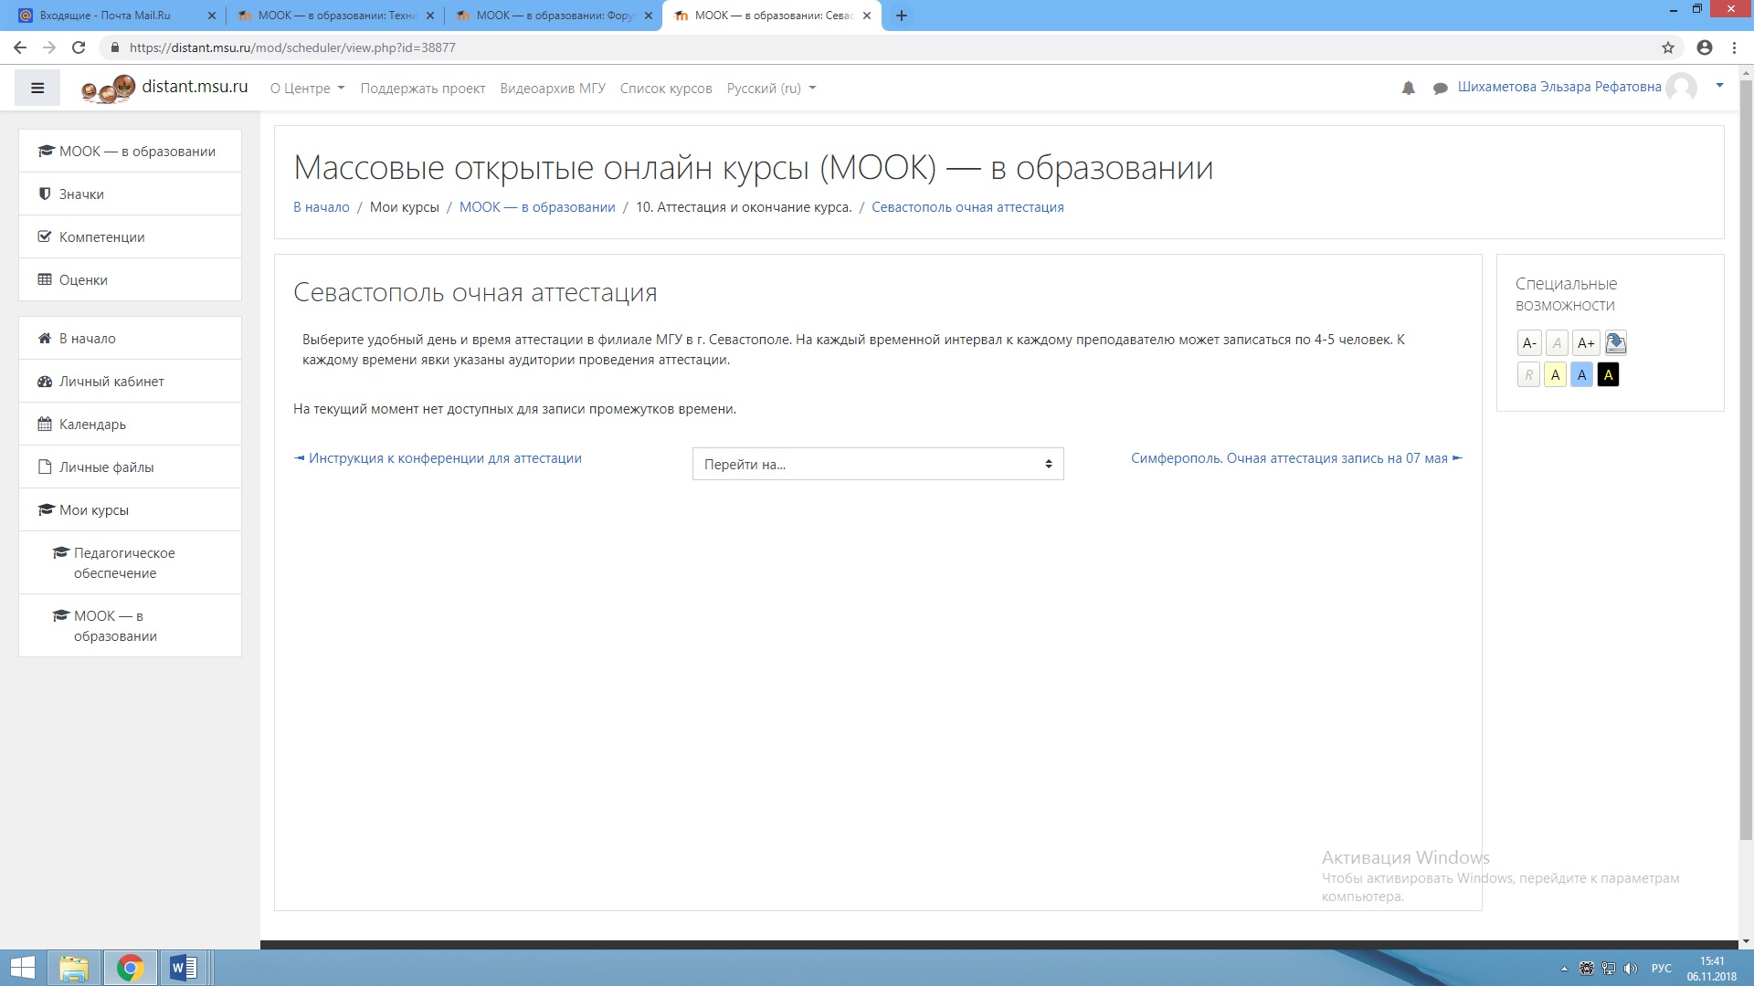The image size is (1754, 986).
Task: Enable the black high-contrast color scheme
Action: (1608, 374)
